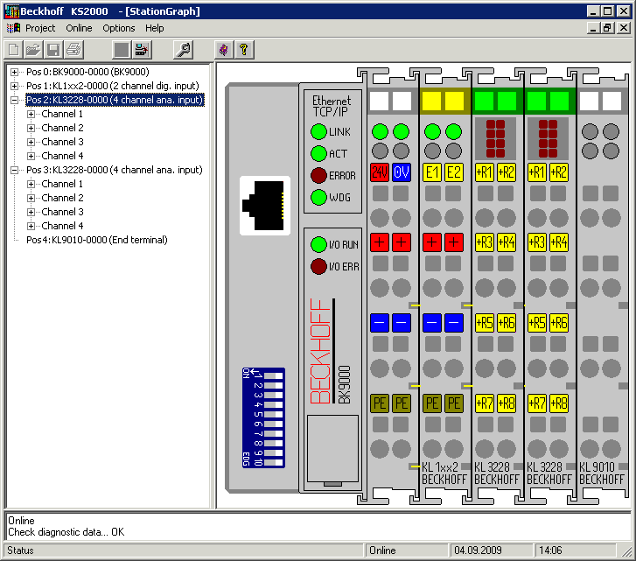Image resolution: width=636 pixels, height=561 pixels.
Task: Open the Online menu
Action: point(79,28)
